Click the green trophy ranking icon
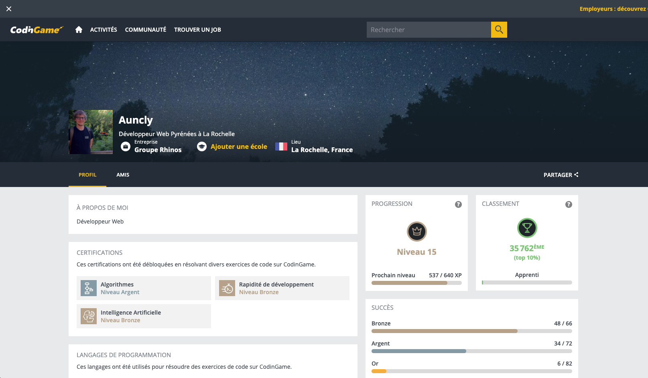This screenshot has height=378, width=648. 527,228
